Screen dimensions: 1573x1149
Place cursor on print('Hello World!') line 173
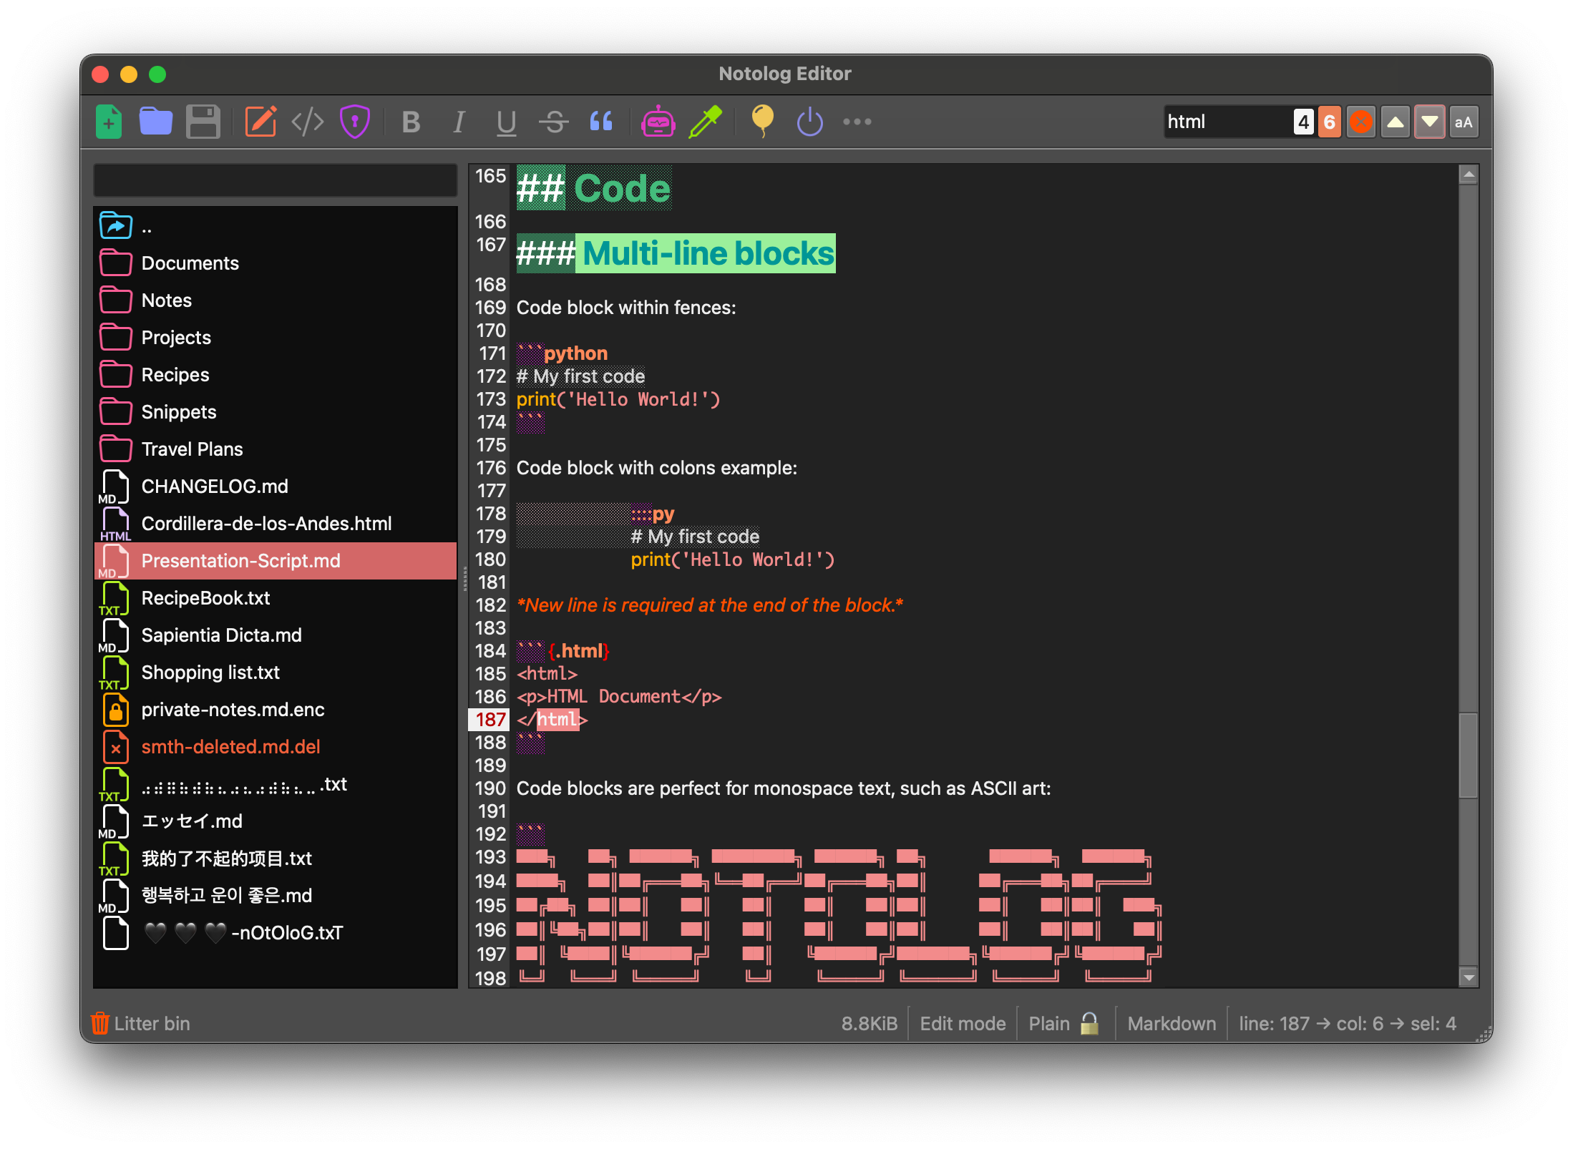click(x=618, y=399)
